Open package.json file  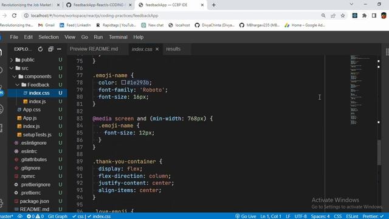pyautogui.click(x=34, y=201)
